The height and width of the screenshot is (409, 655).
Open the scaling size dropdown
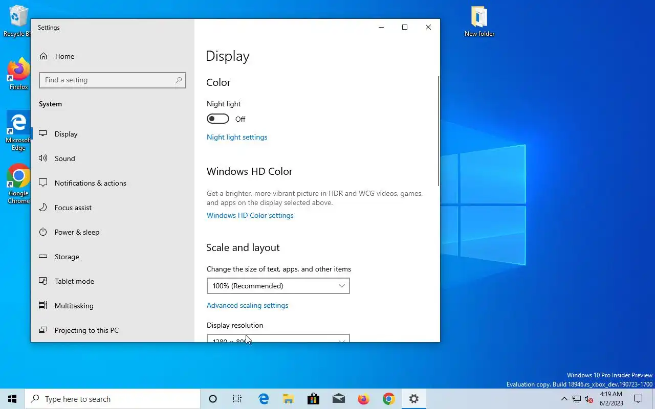[x=278, y=286]
